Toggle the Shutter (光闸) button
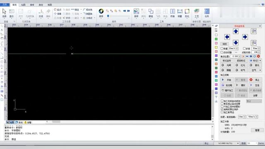265x149 pixels. 227,65
